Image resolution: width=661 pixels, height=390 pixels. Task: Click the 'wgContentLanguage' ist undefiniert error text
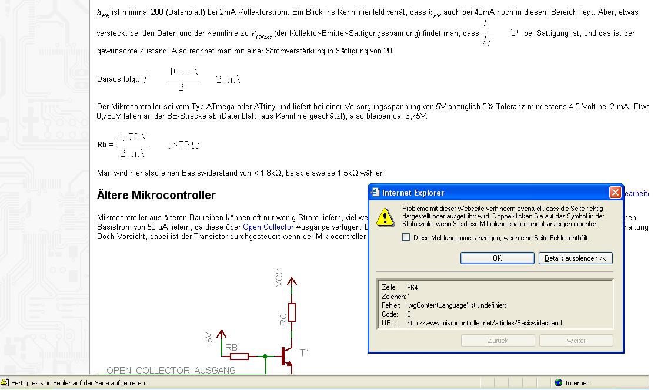click(456, 305)
